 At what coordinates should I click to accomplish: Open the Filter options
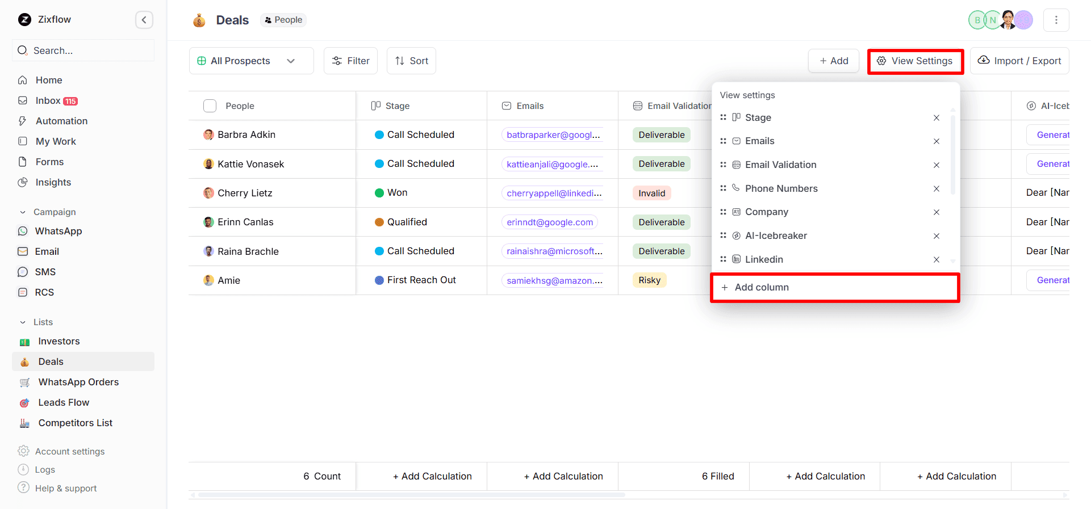[x=350, y=61]
